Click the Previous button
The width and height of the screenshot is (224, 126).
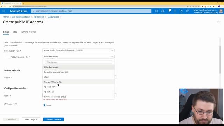[x=11, y=119]
